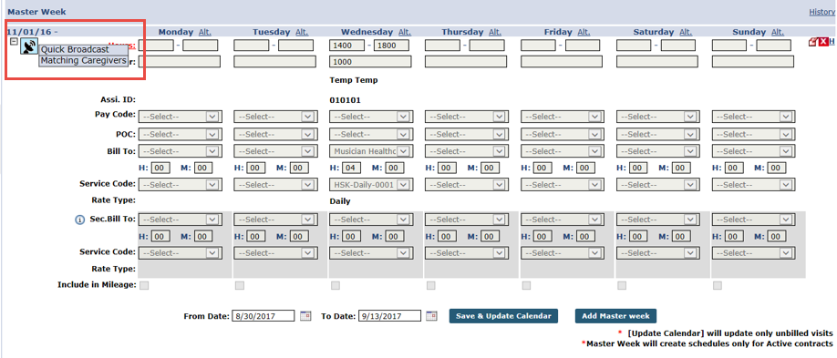Click Wednesday end hours field 1800
The width and height of the screenshot is (837, 358).
tap(391, 46)
